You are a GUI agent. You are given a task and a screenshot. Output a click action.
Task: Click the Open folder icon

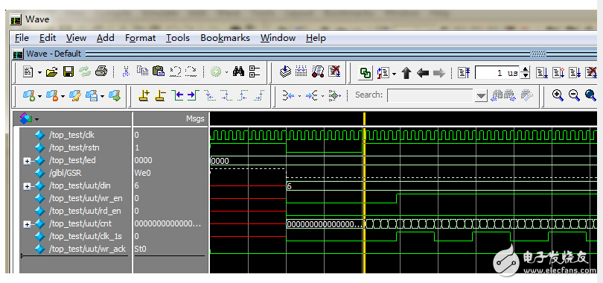[51, 72]
